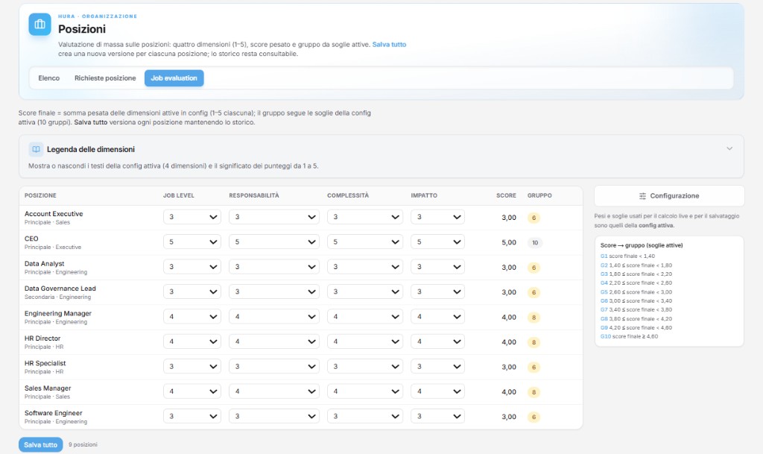The image size is (763, 454).
Task: Click the Salva tutto button at the bottom
Action: coord(41,445)
